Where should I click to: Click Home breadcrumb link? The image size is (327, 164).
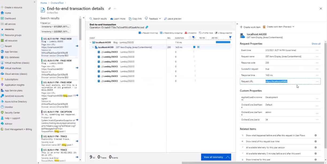point(44,3)
